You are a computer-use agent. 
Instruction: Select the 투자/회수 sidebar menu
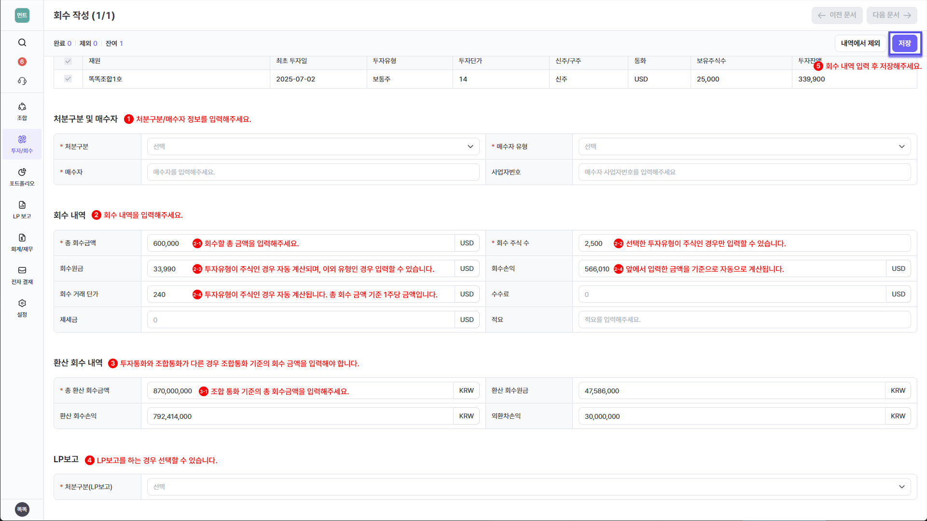tap(22, 144)
